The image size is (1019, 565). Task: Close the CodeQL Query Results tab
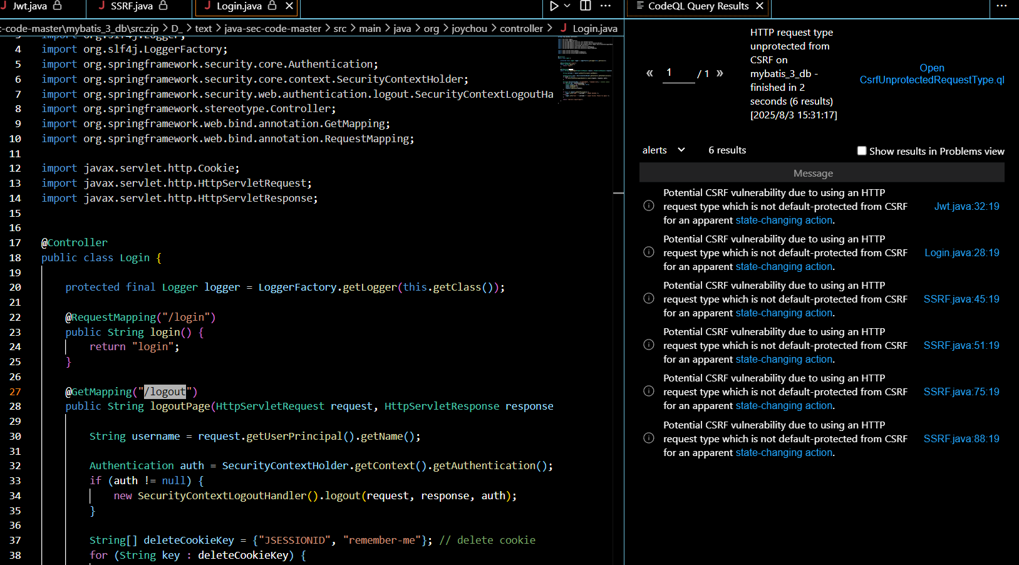point(760,6)
